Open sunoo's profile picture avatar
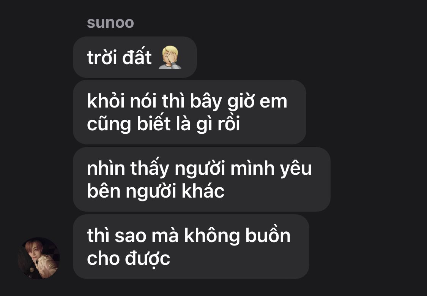 tap(38, 258)
